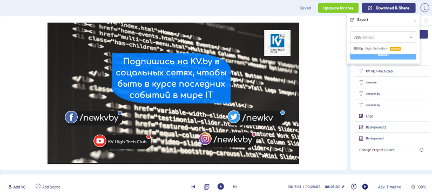Skip to the next scene
The image size is (432, 196).
[235, 187]
